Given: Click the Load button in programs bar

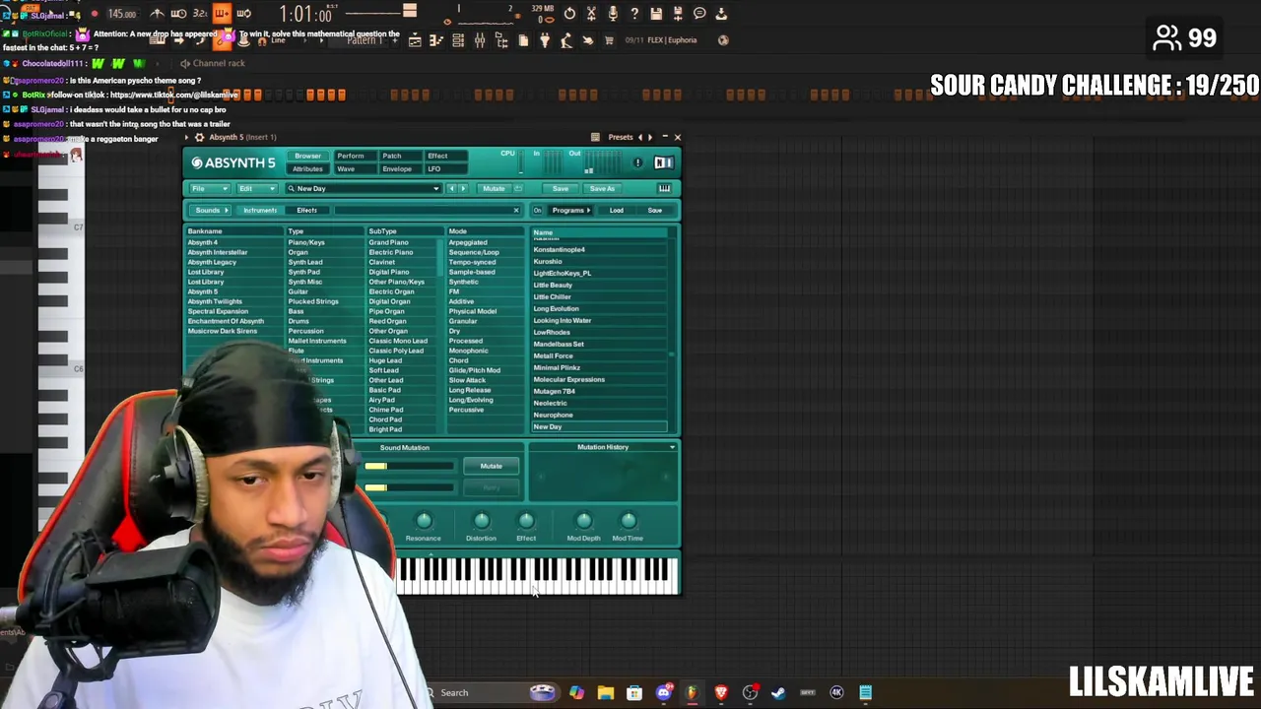Looking at the screenshot, I should [x=616, y=210].
